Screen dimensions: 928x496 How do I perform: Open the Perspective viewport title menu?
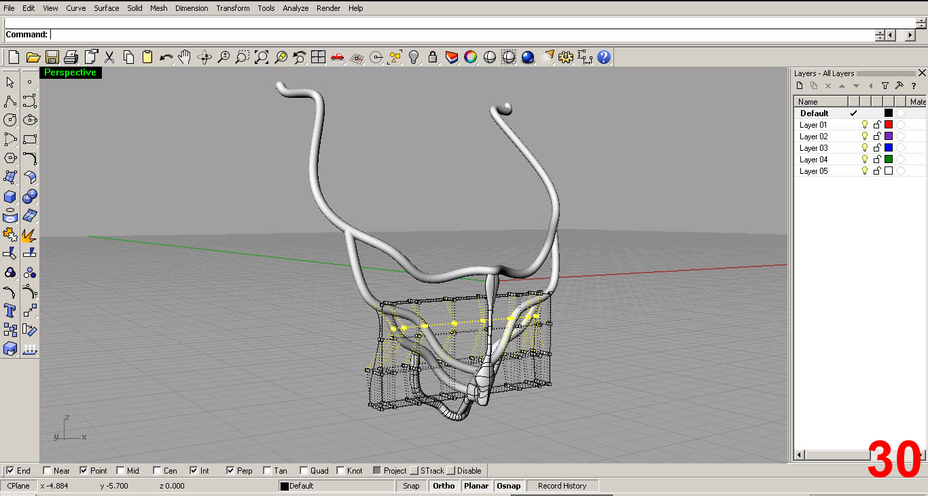click(70, 73)
